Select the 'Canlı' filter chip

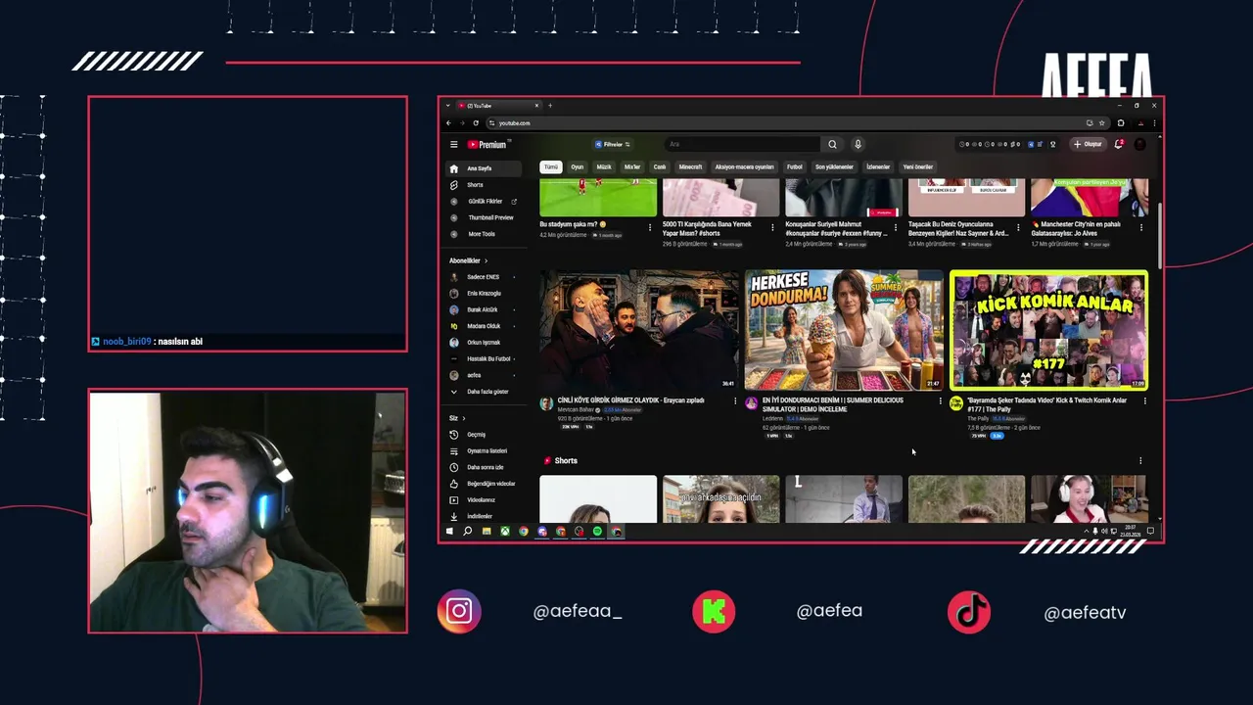(660, 167)
